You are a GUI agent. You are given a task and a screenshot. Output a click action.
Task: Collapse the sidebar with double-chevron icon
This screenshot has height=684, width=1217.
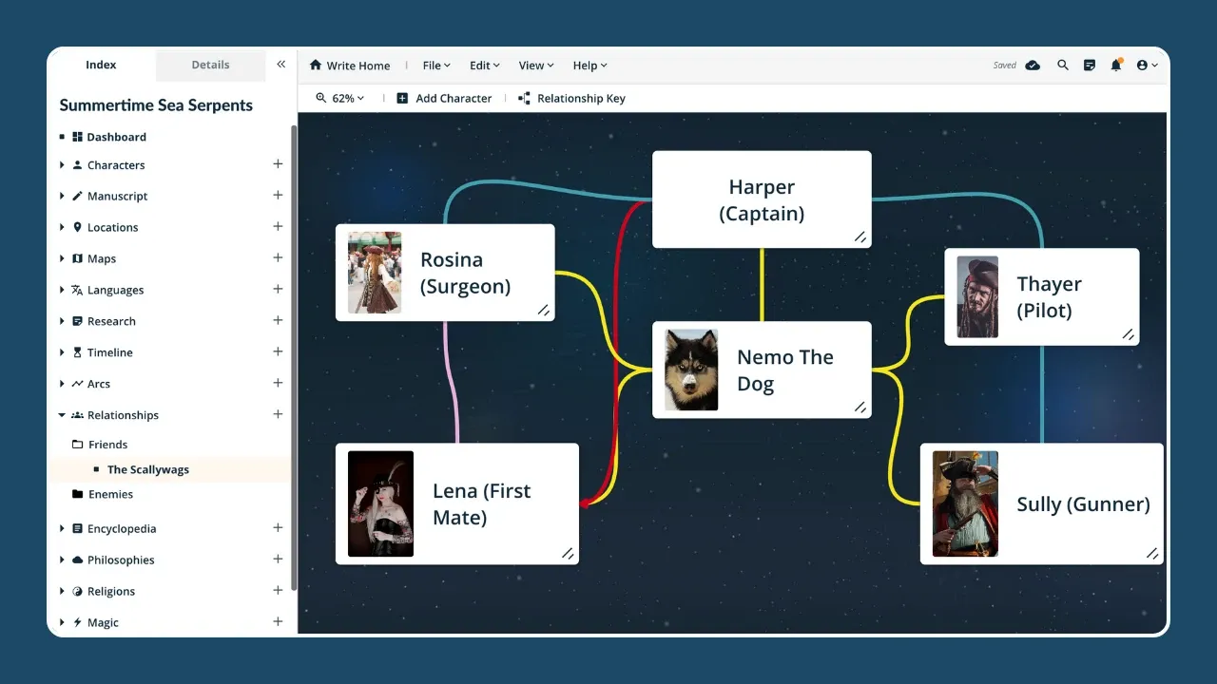280,65
